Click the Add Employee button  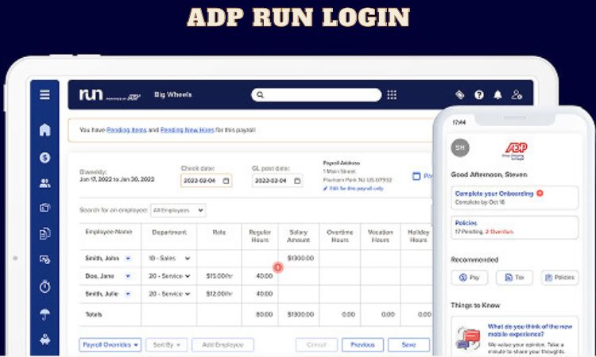click(223, 345)
